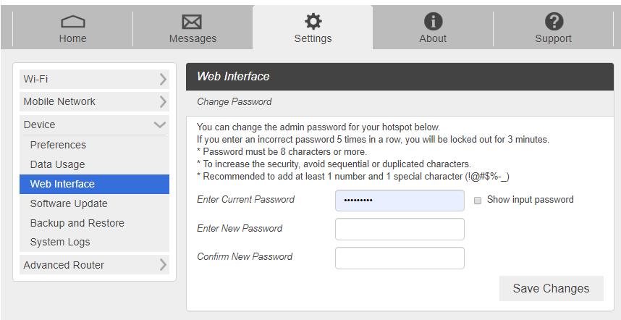Click the Enter New Password field
The image size is (621, 320).
(400, 229)
